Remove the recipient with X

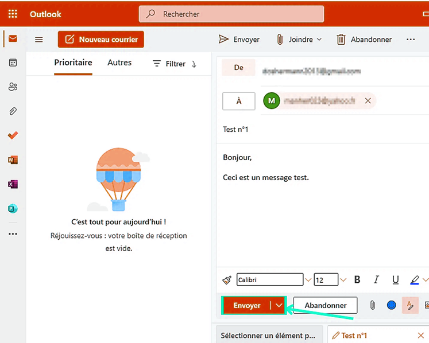pyautogui.click(x=368, y=101)
